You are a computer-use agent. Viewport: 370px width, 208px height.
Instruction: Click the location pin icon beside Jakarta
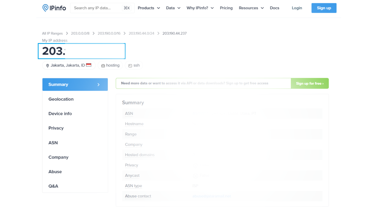pos(47,65)
